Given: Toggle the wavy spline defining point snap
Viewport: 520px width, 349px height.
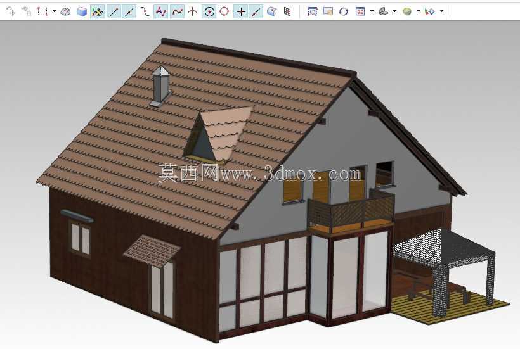Looking at the screenshot, I should (x=177, y=12).
